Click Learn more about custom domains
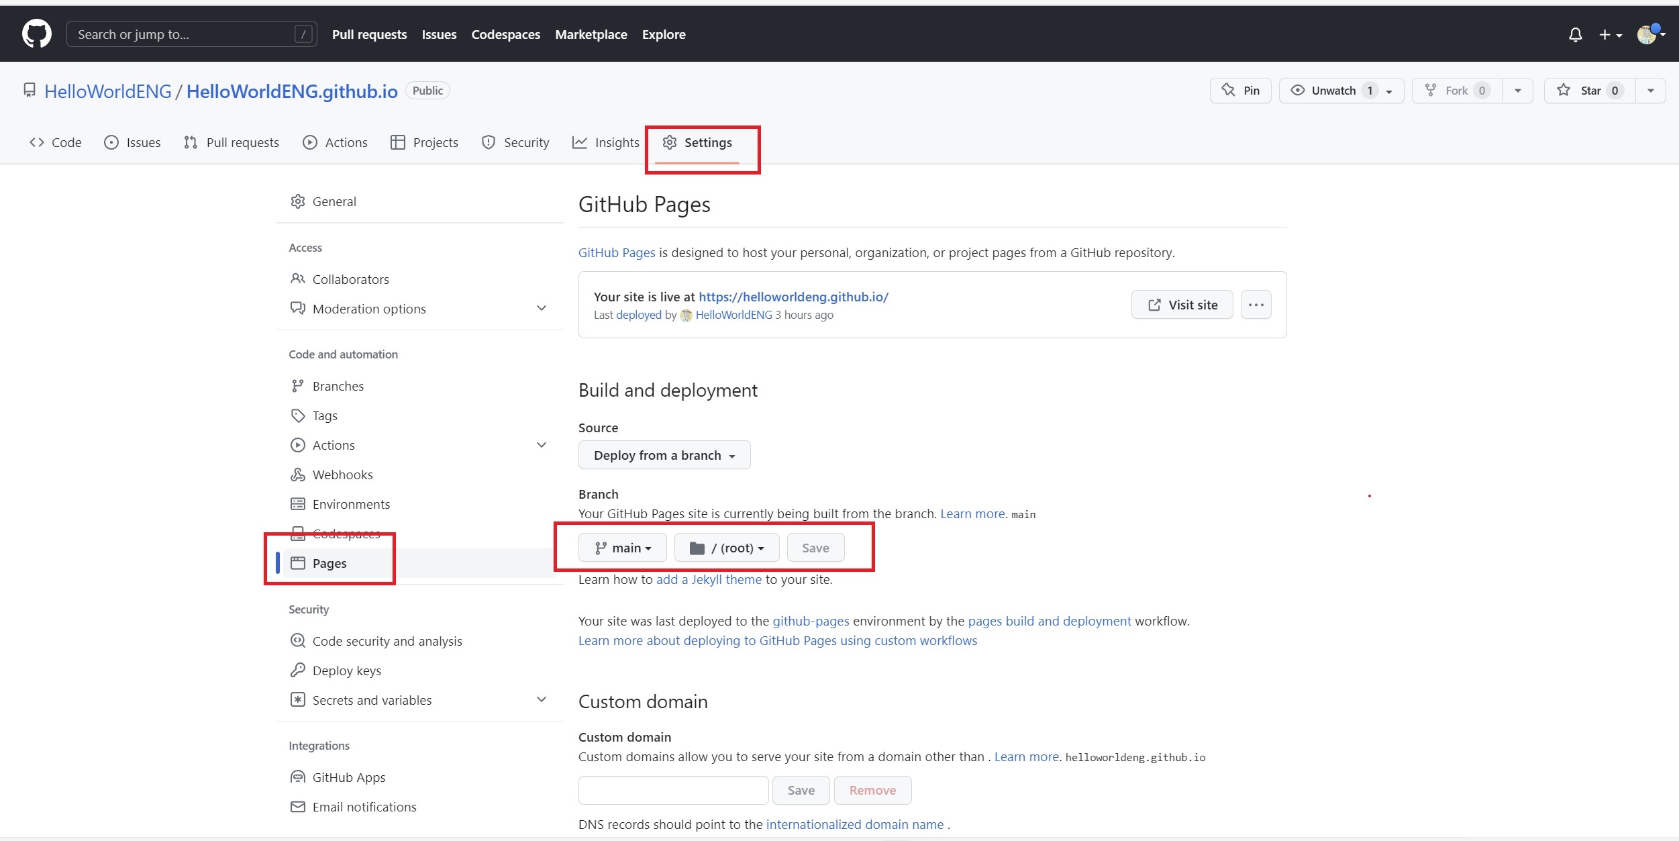The height and width of the screenshot is (841, 1679). tap(1026, 756)
